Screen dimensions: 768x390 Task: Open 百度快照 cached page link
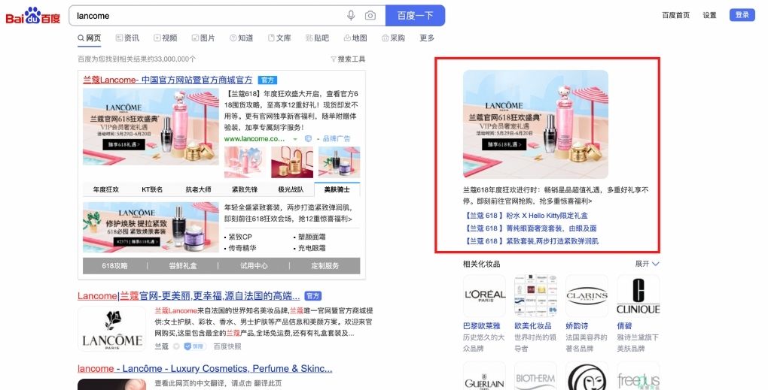227,346
